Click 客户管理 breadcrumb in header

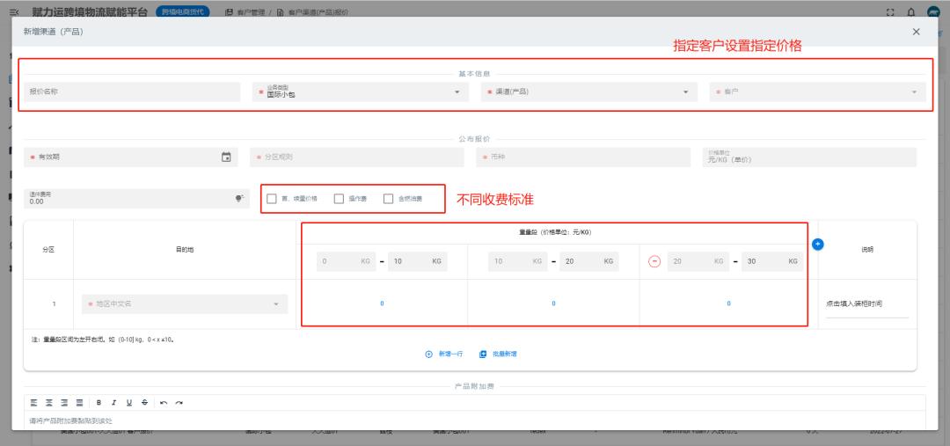(x=251, y=12)
